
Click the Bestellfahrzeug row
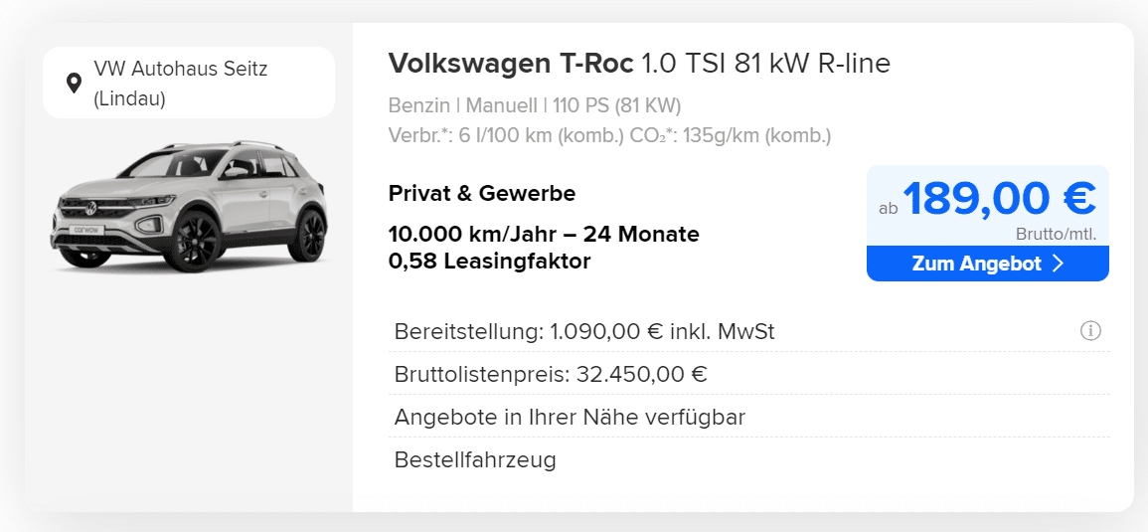click(x=749, y=459)
